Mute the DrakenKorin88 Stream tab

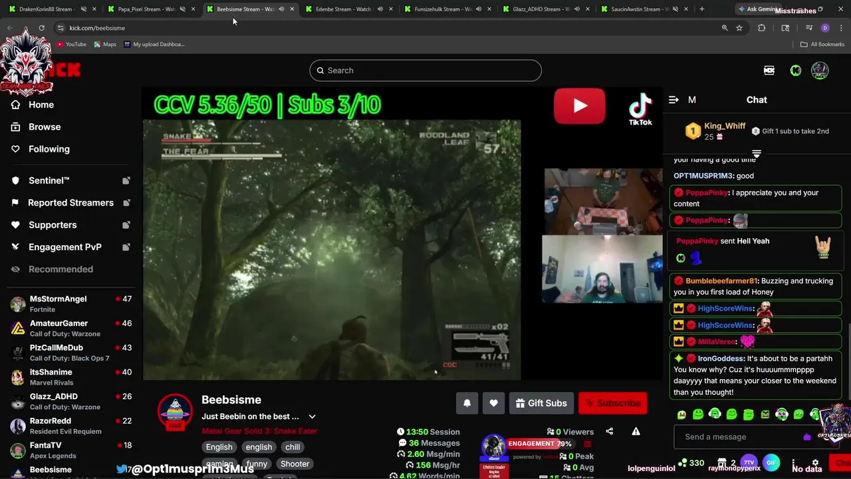83,9
